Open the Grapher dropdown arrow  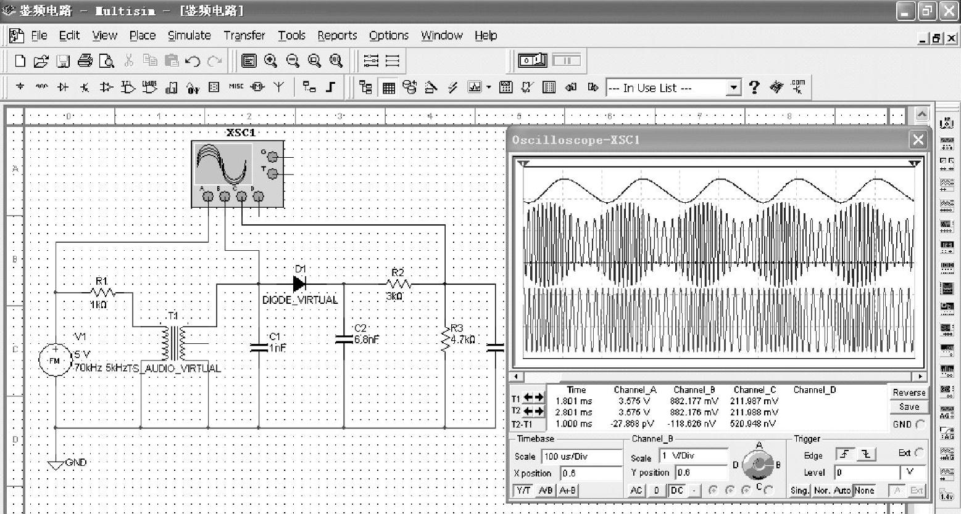coord(489,88)
